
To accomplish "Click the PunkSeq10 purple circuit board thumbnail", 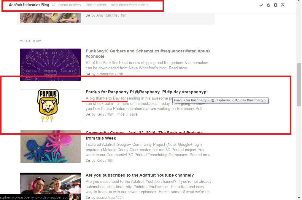I will tap(50, 65).
